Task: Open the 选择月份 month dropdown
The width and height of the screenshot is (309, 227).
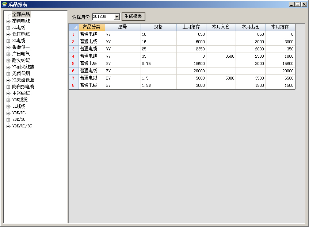Action: (117, 17)
